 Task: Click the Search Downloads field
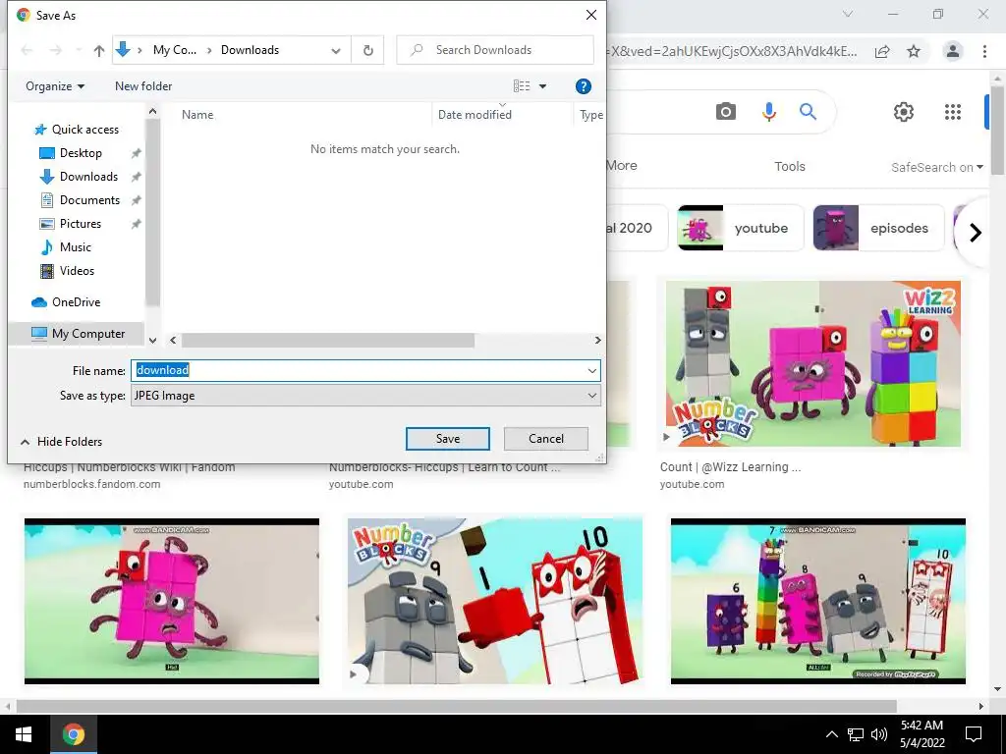click(x=495, y=50)
